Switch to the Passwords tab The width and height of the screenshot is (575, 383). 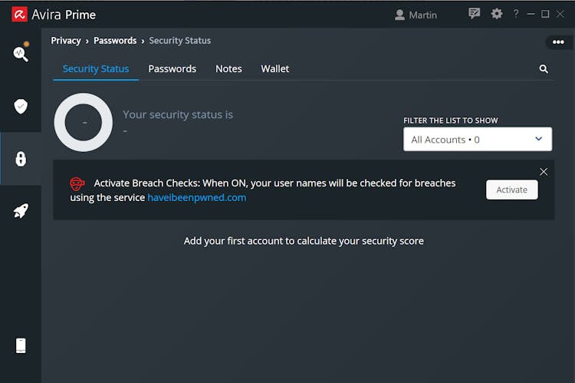pos(172,68)
